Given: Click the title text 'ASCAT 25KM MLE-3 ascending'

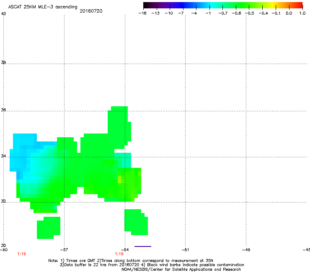Looking at the screenshot, I should [43, 7].
